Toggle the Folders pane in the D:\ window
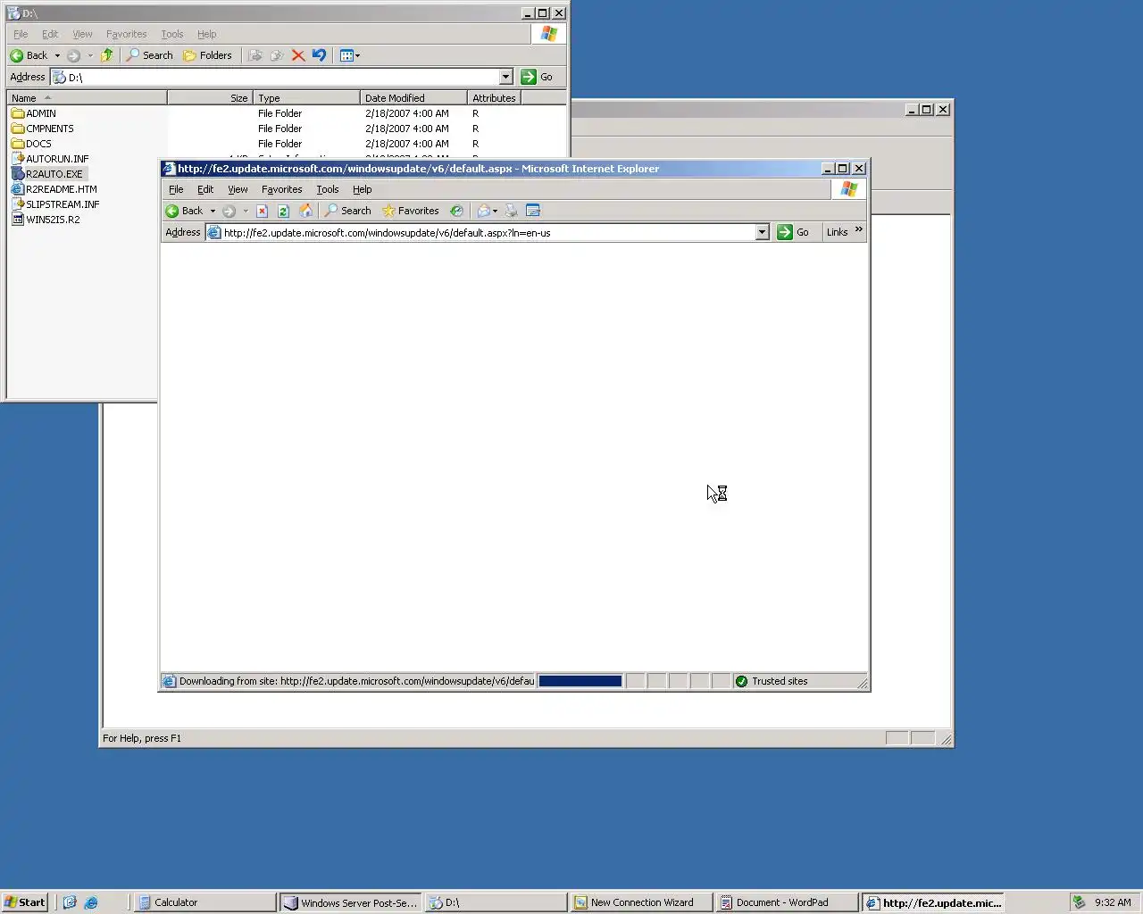The image size is (1143, 914). [207, 55]
